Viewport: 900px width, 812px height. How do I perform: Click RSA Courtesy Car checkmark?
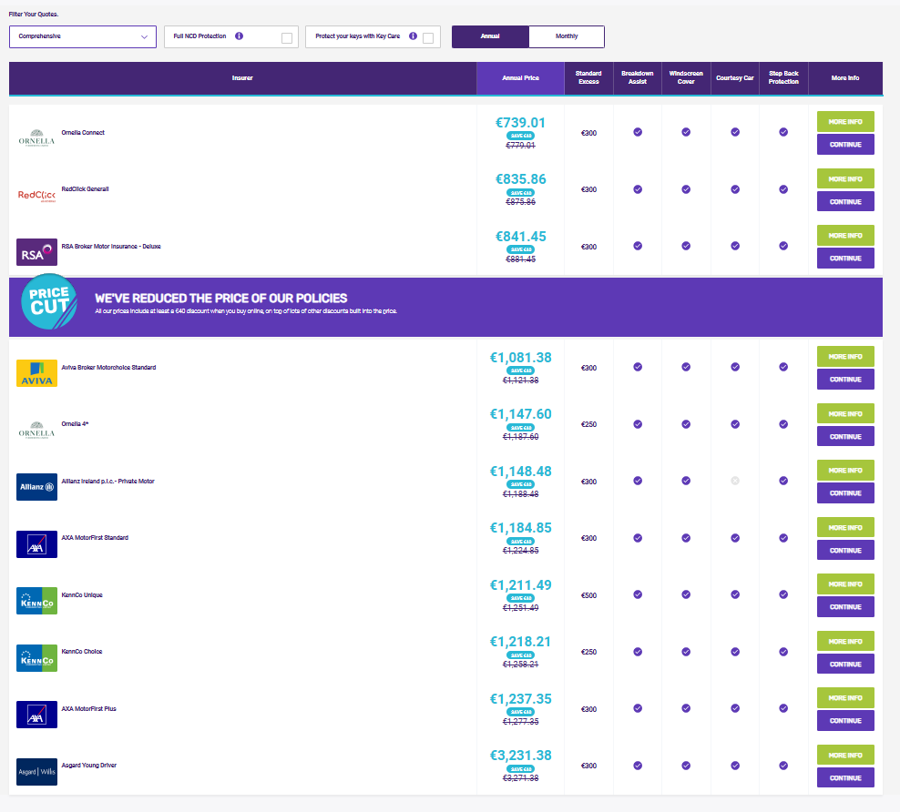tap(735, 246)
